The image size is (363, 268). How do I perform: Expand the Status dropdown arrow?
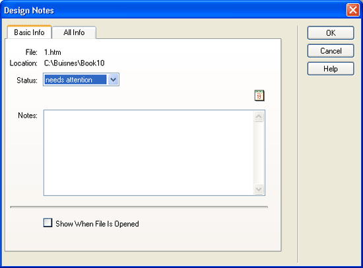(x=114, y=80)
